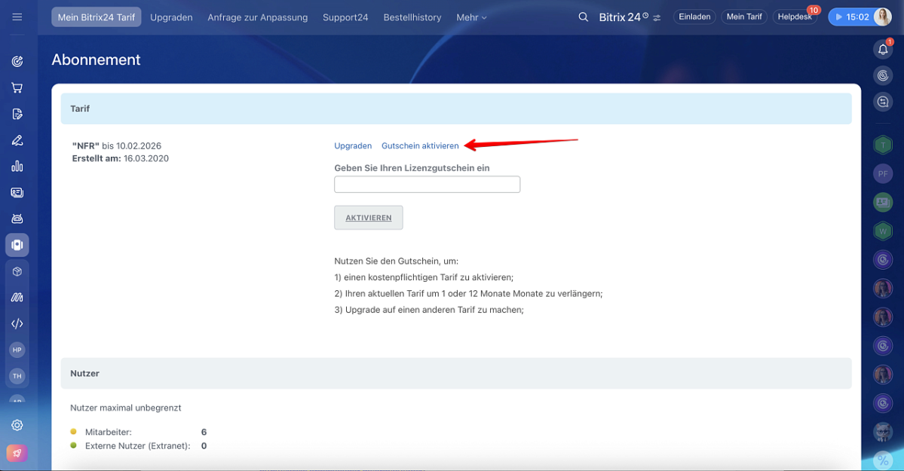Switch to the Mein Bitrix24 Tarif tab
The width and height of the screenshot is (904, 471).
tap(96, 16)
